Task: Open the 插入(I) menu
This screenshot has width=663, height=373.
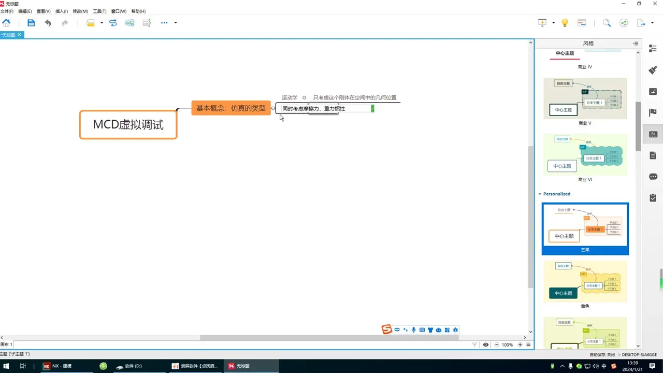Action: (x=61, y=11)
